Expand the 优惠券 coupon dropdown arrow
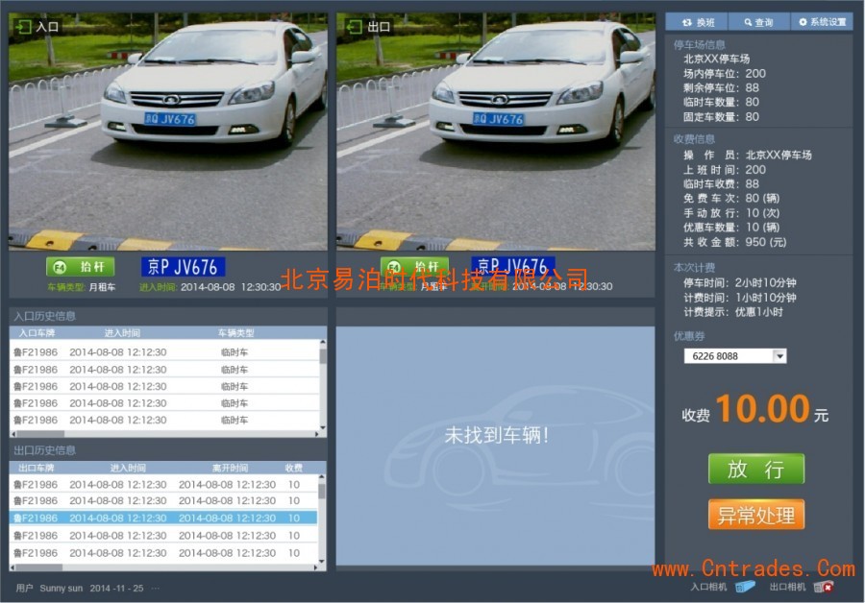 [x=779, y=356]
